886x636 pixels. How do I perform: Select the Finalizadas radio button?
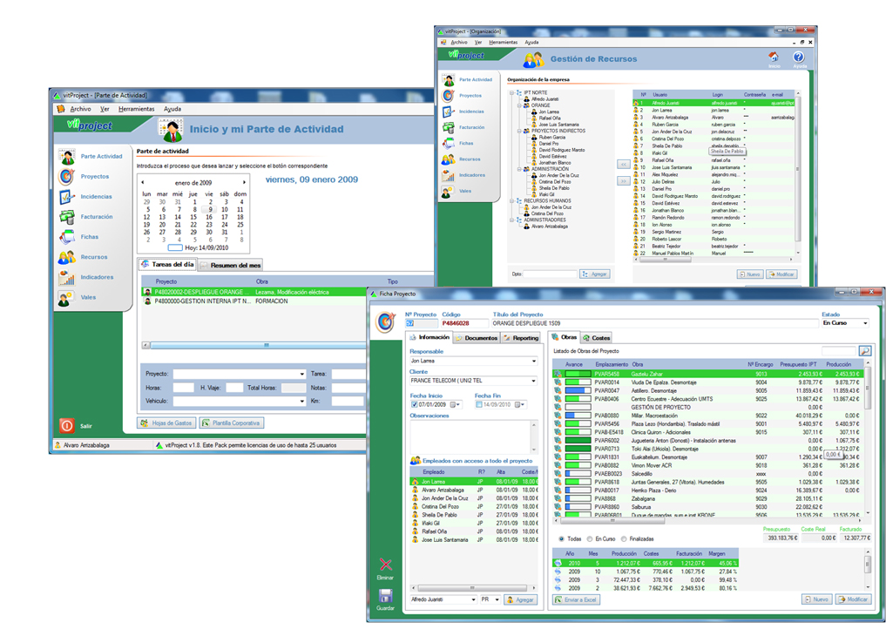(x=624, y=538)
